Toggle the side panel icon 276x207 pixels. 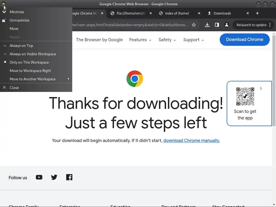[x=217, y=25]
